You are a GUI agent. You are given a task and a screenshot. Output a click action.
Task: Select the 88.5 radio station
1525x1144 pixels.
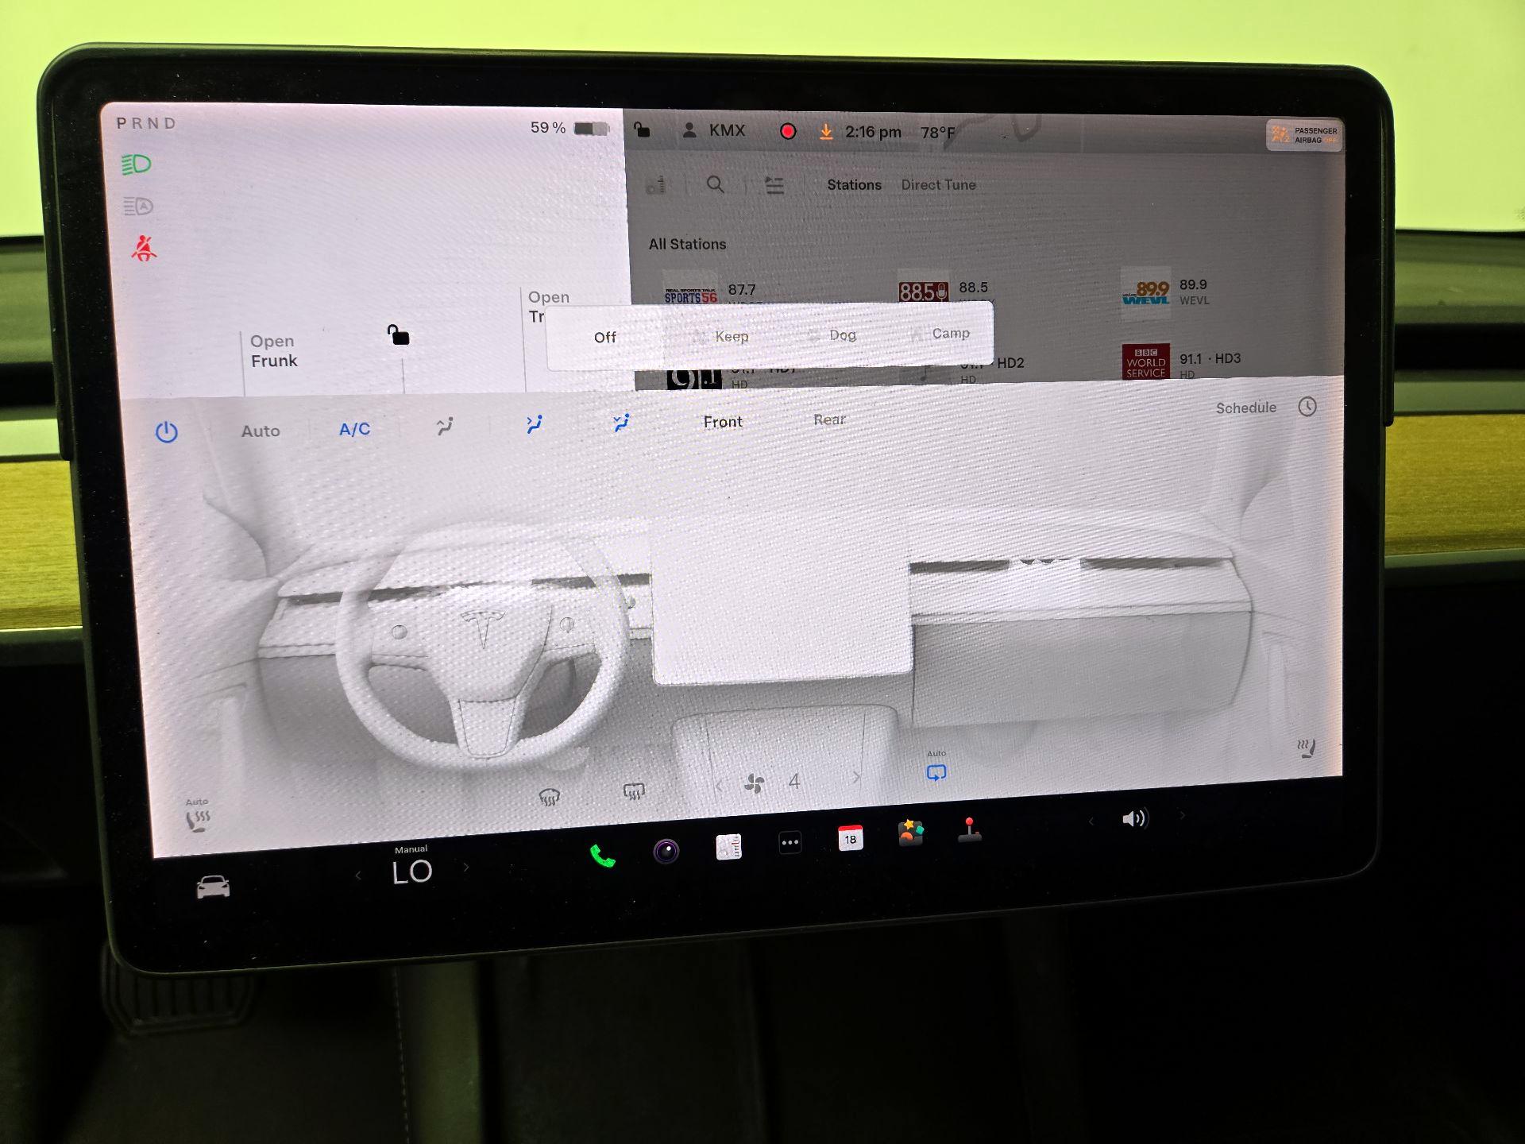click(x=944, y=290)
